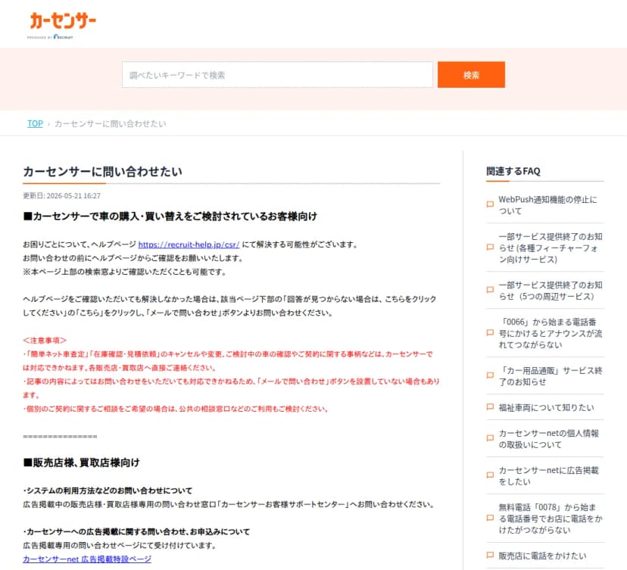Click icon beside 「0078」 FAQ entry
The height and width of the screenshot is (570, 627).
click(x=490, y=518)
